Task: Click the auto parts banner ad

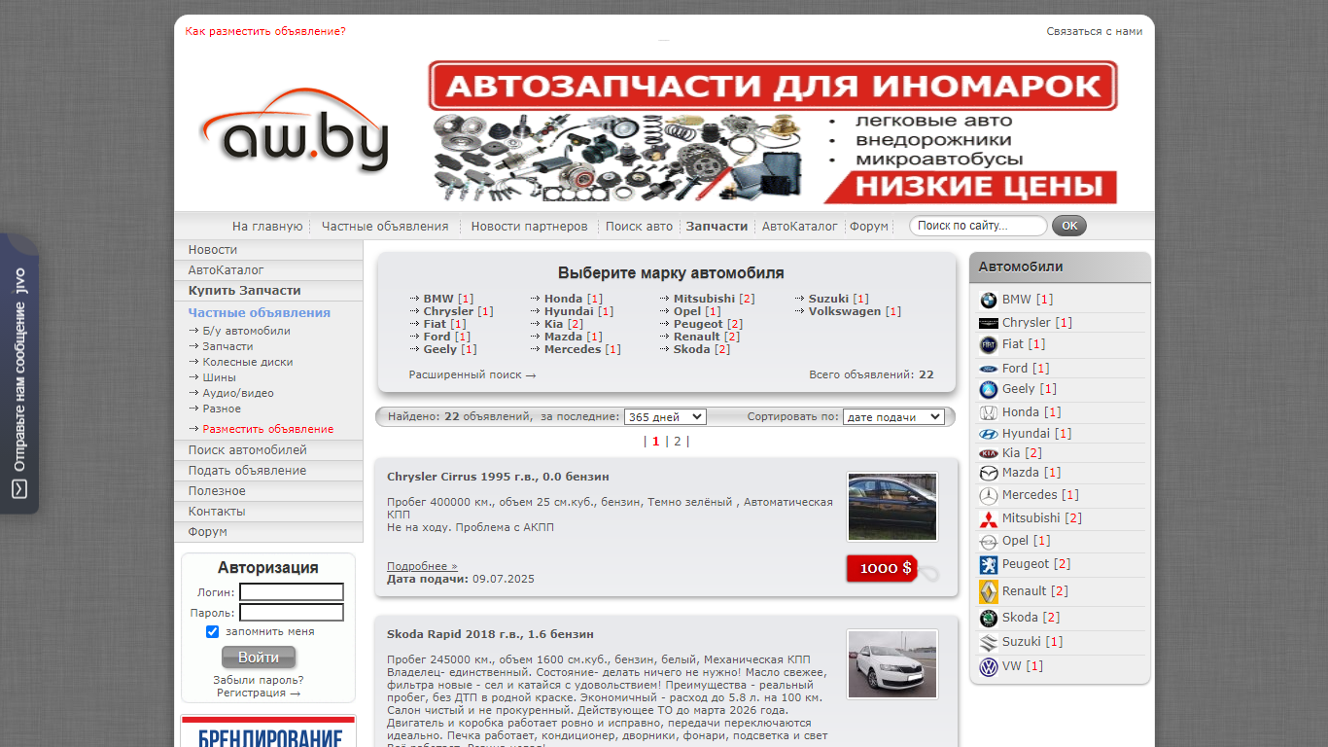Action: pos(773,131)
